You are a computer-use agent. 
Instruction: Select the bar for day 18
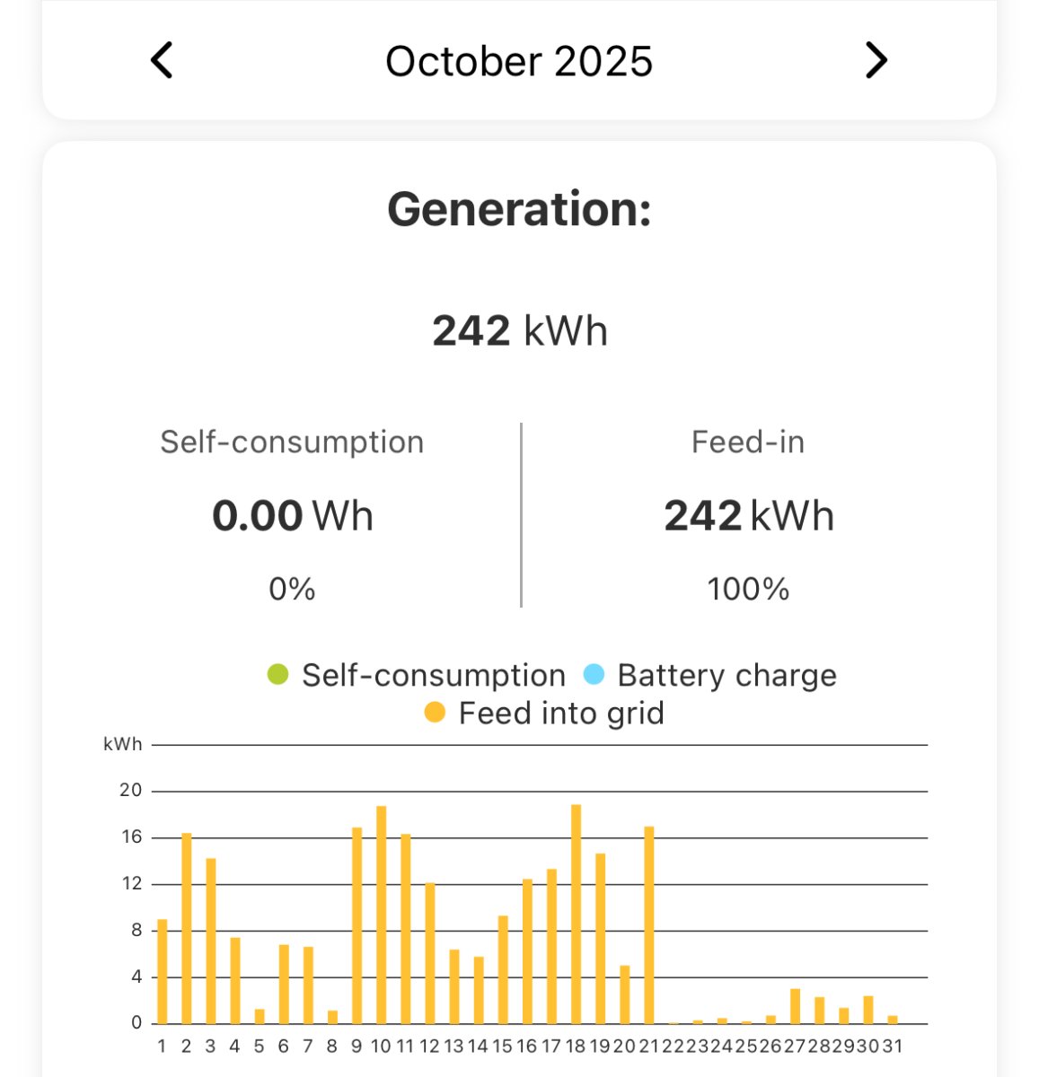coord(576,914)
